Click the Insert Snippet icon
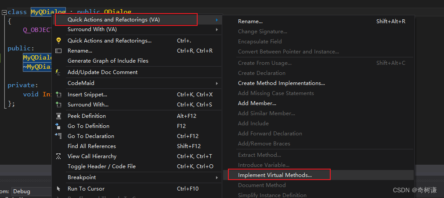 click(x=58, y=95)
